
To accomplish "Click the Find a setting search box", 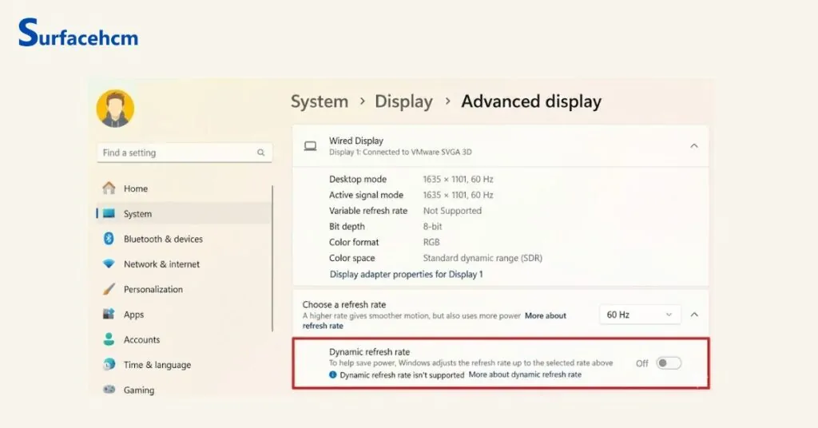I will pyautogui.click(x=185, y=153).
